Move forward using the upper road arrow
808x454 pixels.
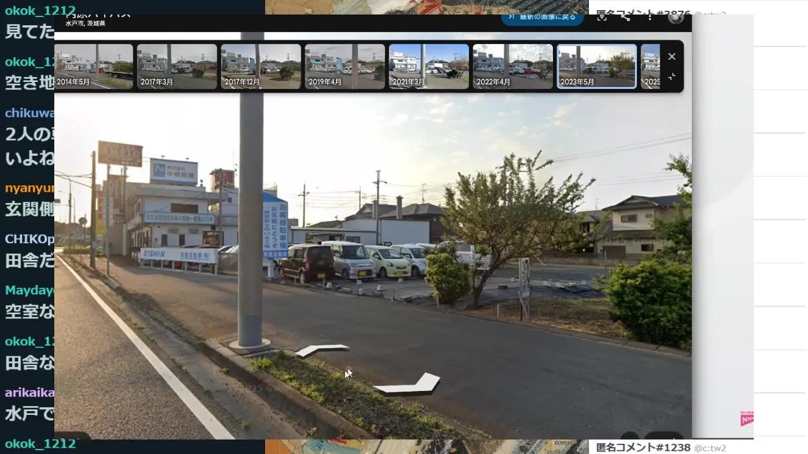coord(323,350)
